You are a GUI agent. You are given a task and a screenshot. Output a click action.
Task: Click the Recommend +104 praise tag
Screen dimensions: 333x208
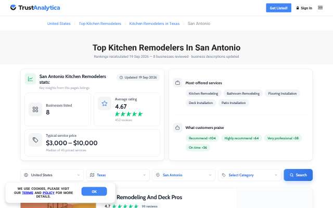pos(202,138)
